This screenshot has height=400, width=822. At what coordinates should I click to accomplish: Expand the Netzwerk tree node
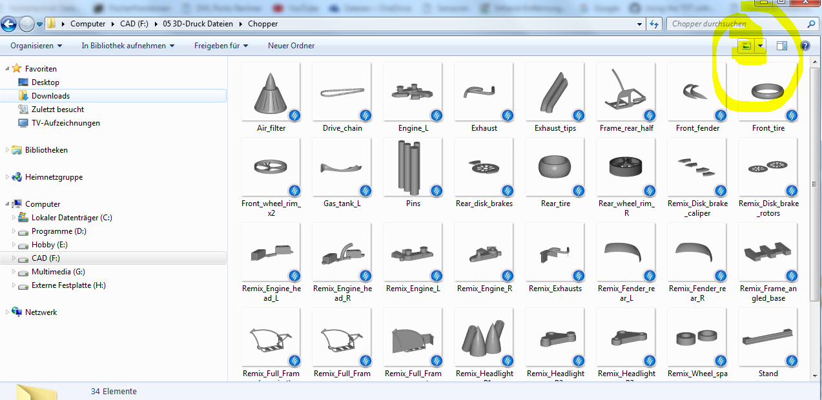(x=8, y=312)
